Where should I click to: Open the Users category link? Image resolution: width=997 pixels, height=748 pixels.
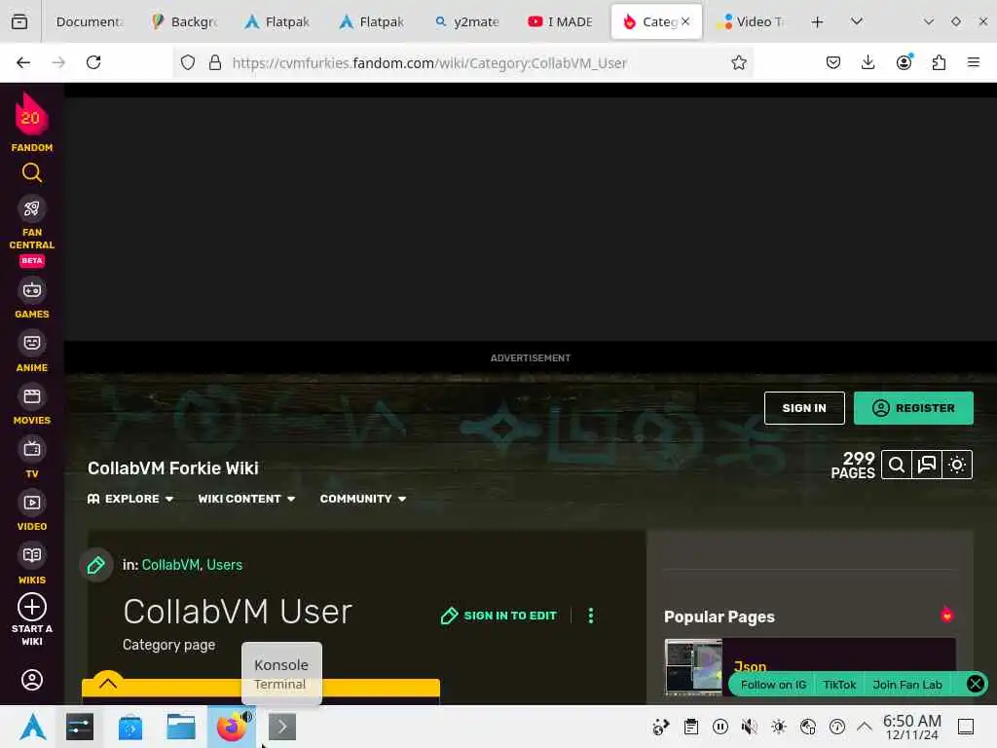[x=225, y=565]
